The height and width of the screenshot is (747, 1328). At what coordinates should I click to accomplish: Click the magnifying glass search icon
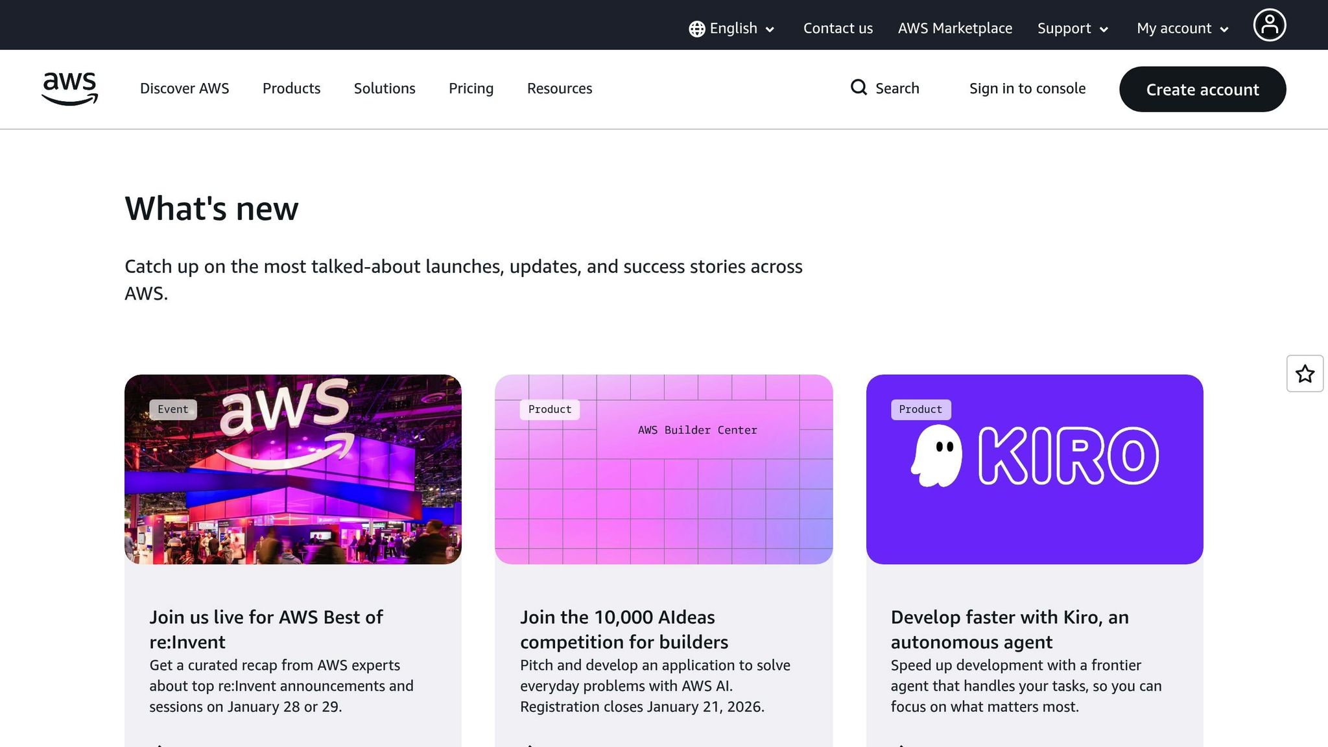pos(859,88)
